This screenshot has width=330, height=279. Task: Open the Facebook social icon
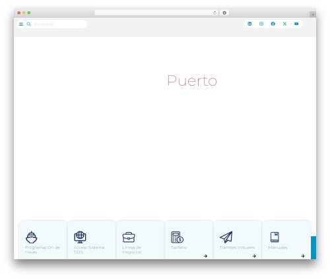(x=273, y=24)
